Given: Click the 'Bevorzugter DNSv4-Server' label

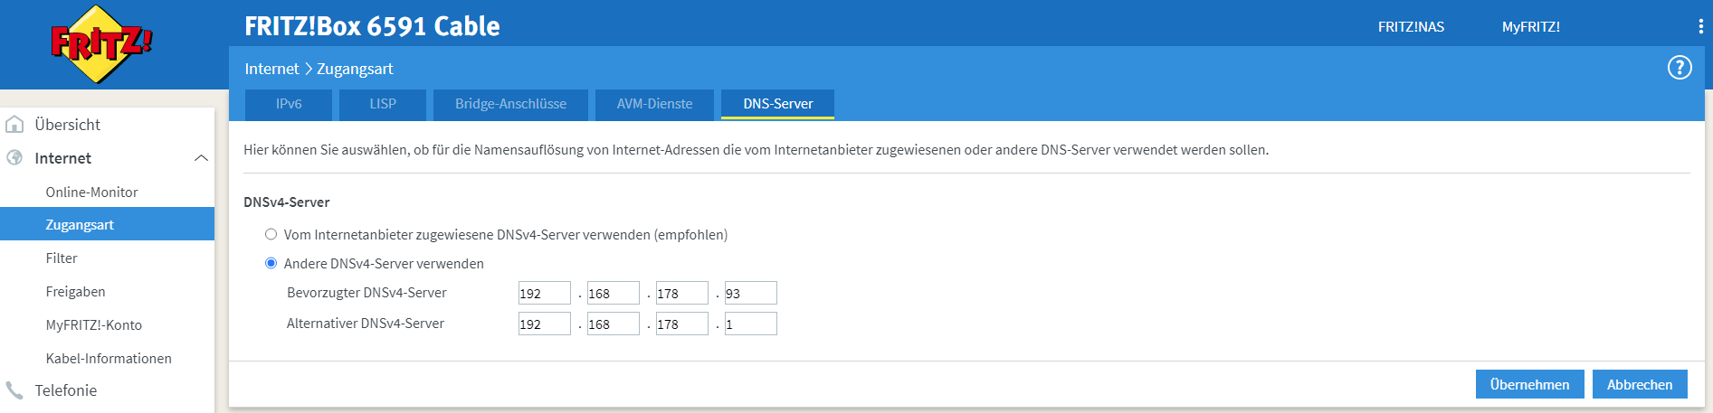Looking at the screenshot, I should tap(366, 293).
